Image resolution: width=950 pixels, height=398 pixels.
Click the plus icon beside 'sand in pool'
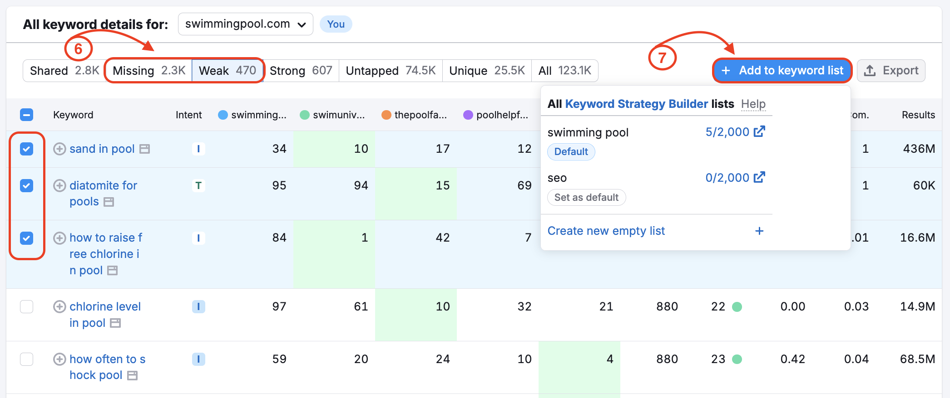tap(59, 149)
